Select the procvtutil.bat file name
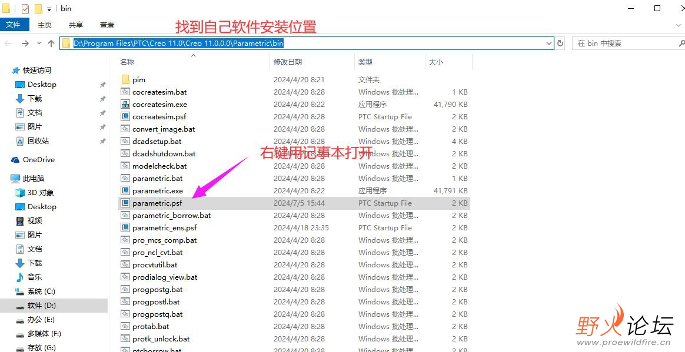Viewport: 685px width, 352px height. [x=155, y=265]
